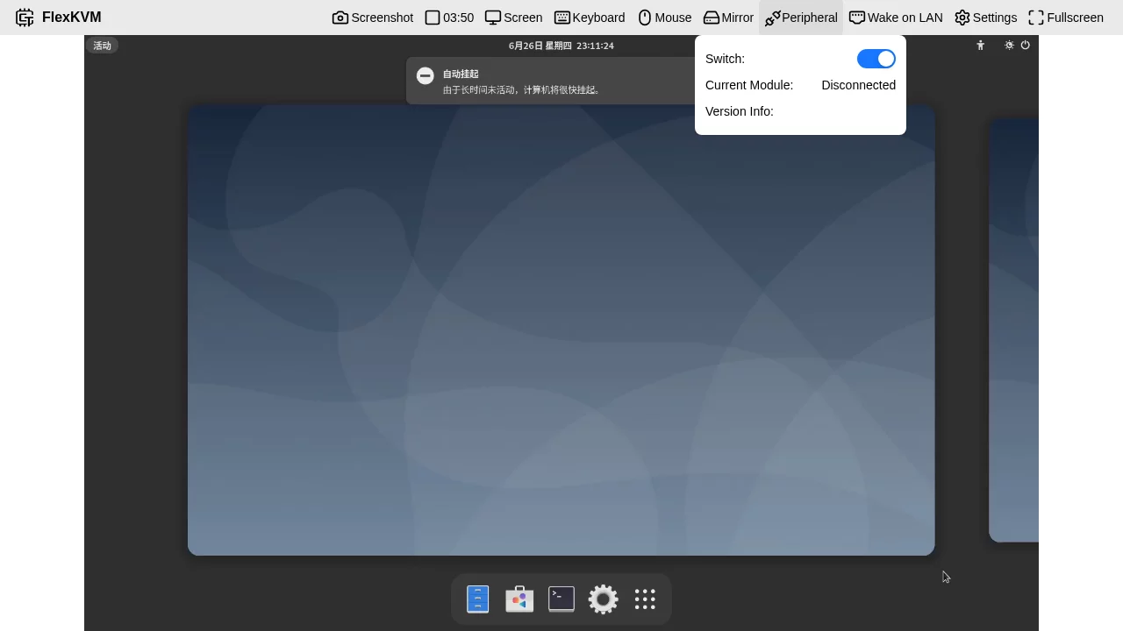Enter Fullscreen mode
Viewport: 1123px width, 631px height.
1066,18
